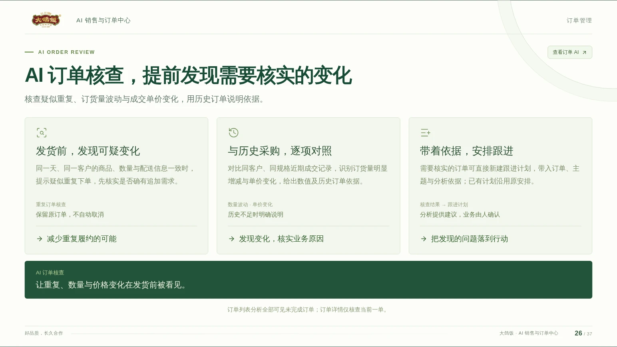This screenshot has height=347, width=617.
Task: Click the link text 发现变化，核实业务原因
Action: coord(281,239)
